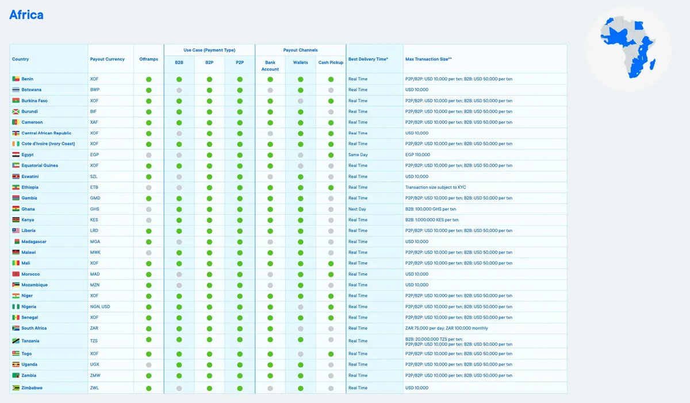Viewport: 690px width, 403px height.
Task: Click the Morocco flag icon
Action: coord(16,274)
